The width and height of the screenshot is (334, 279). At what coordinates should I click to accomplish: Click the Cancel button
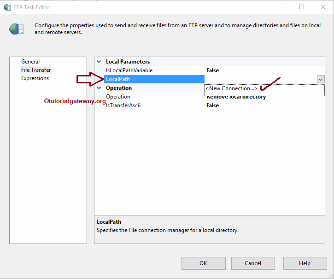pyautogui.click(x=253, y=263)
